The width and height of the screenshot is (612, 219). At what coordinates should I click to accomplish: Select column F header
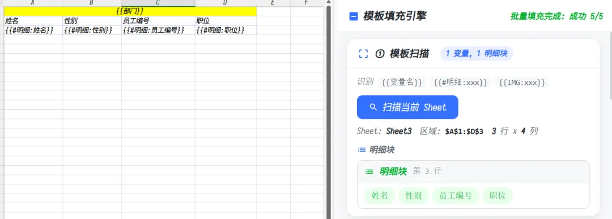point(307,3)
